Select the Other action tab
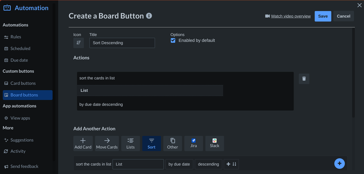Image resolution: width=364 pixels, height=174 pixels. click(172, 143)
